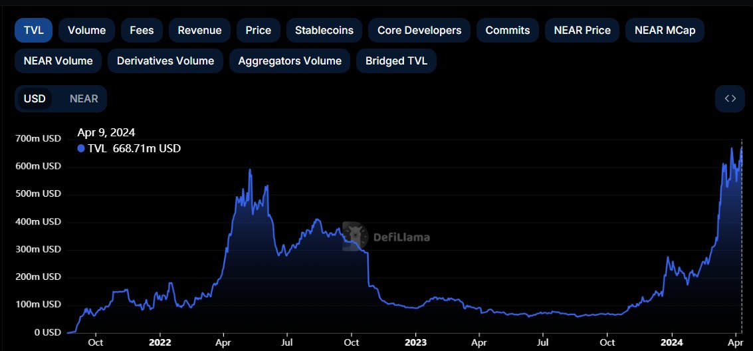753x351 pixels.
Task: Click the 600m USD axis label
Action: [38, 166]
